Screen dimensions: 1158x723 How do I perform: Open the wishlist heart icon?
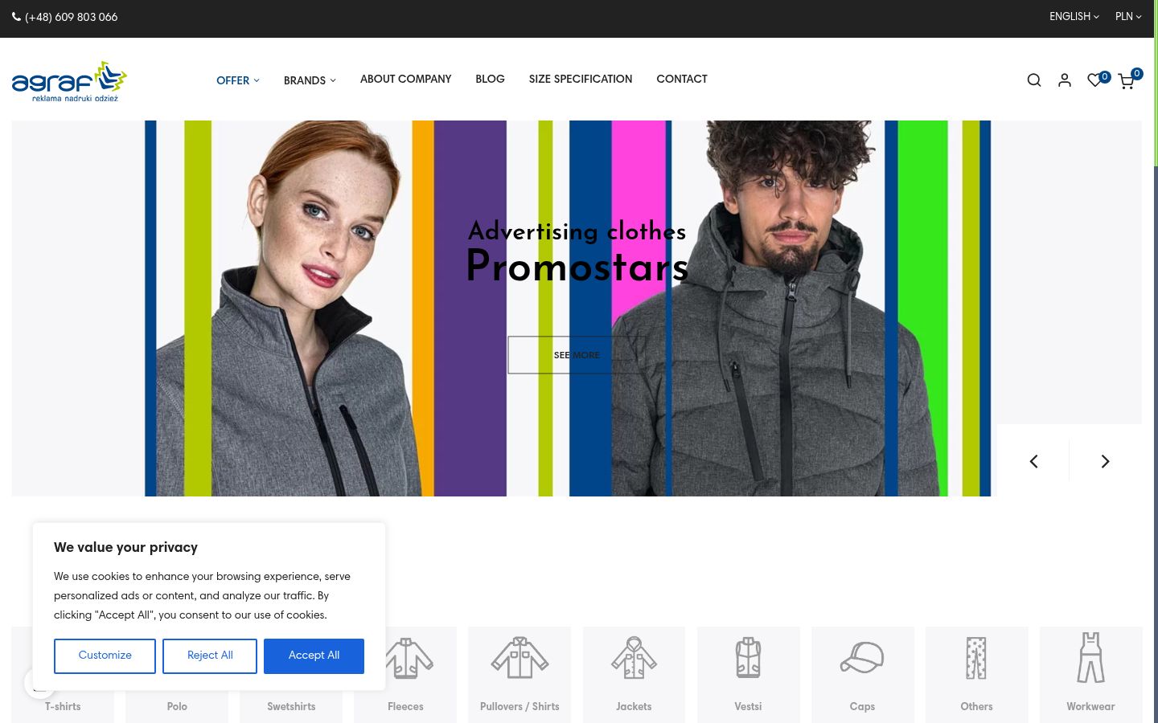click(x=1094, y=80)
